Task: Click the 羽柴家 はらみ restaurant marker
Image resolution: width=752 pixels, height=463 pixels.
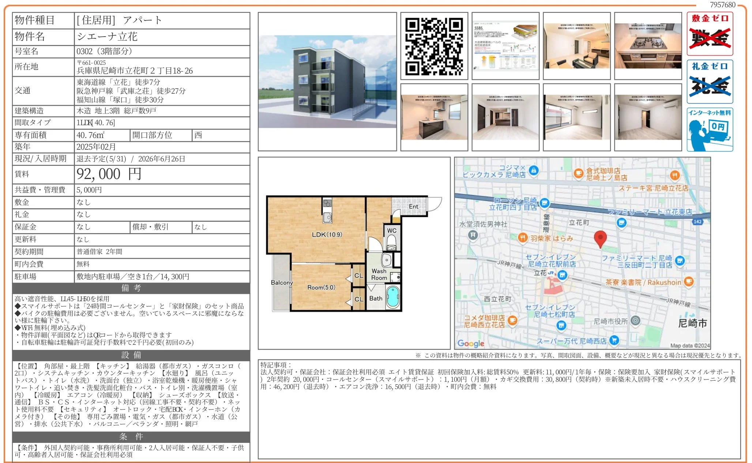Action: click(523, 238)
